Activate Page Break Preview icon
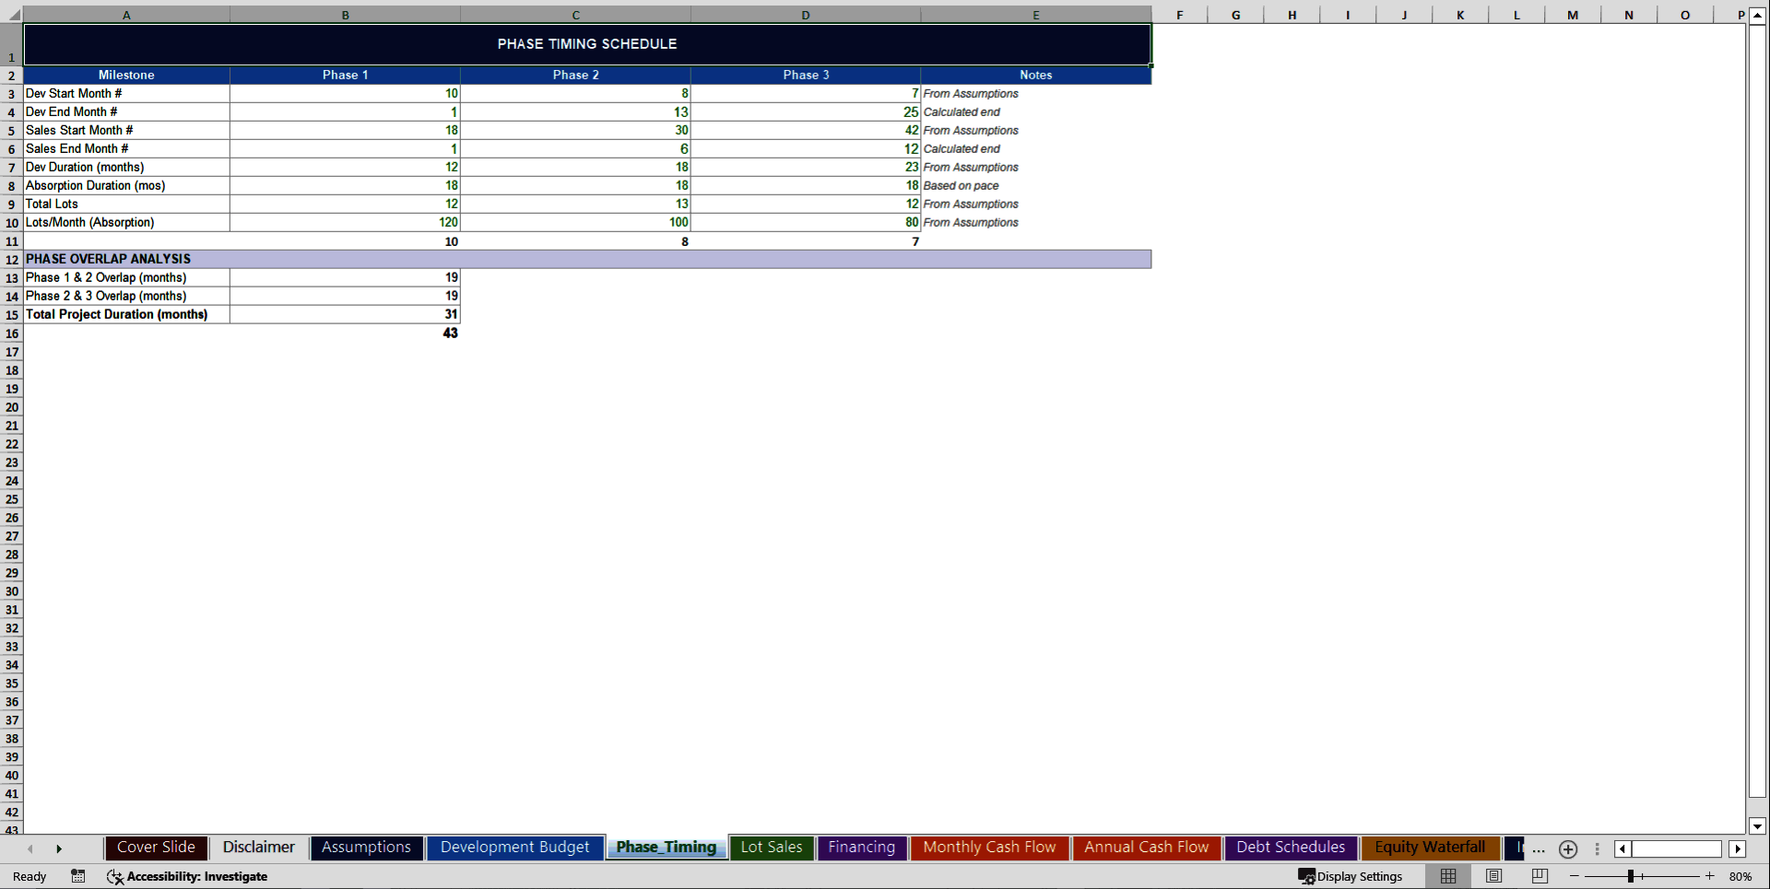This screenshot has width=1770, height=889. 1540,876
